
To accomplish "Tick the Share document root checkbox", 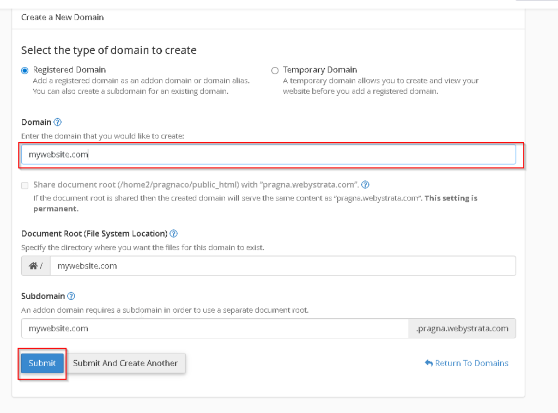I will pyautogui.click(x=25, y=185).
